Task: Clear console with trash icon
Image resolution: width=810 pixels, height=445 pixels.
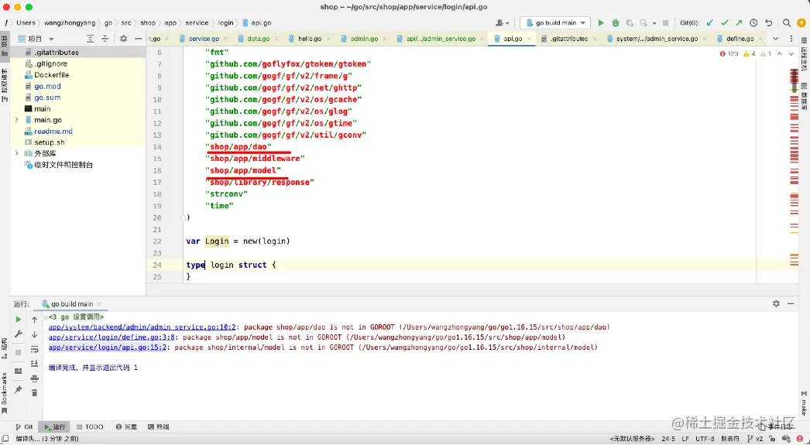Action: pyautogui.click(x=35, y=393)
